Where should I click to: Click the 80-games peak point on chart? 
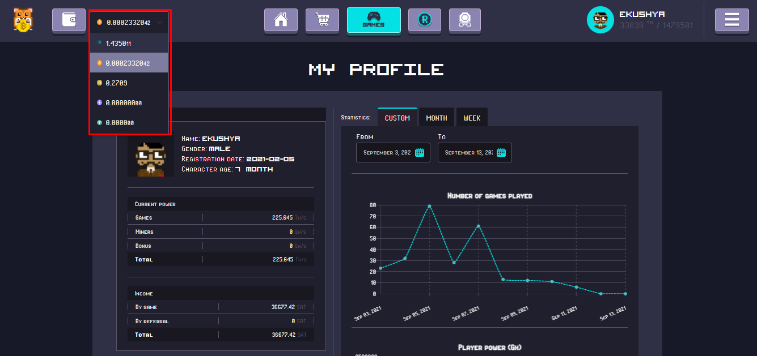(429, 206)
